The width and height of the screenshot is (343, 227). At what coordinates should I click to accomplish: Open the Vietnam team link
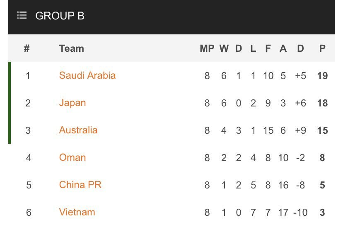point(77,212)
